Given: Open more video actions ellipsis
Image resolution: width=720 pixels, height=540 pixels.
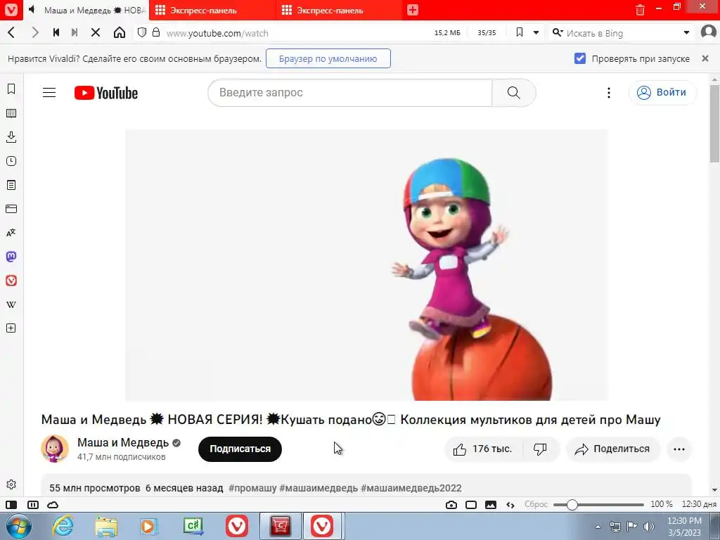Looking at the screenshot, I should click(679, 449).
